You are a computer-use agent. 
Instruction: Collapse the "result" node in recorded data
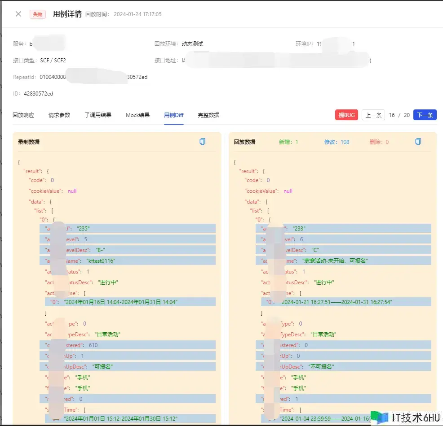[x=34, y=171]
